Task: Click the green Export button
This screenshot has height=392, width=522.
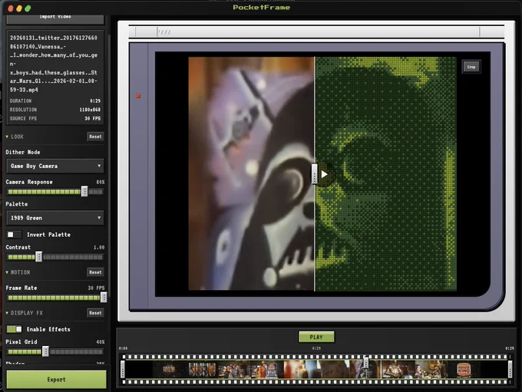Action: (56, 380)
